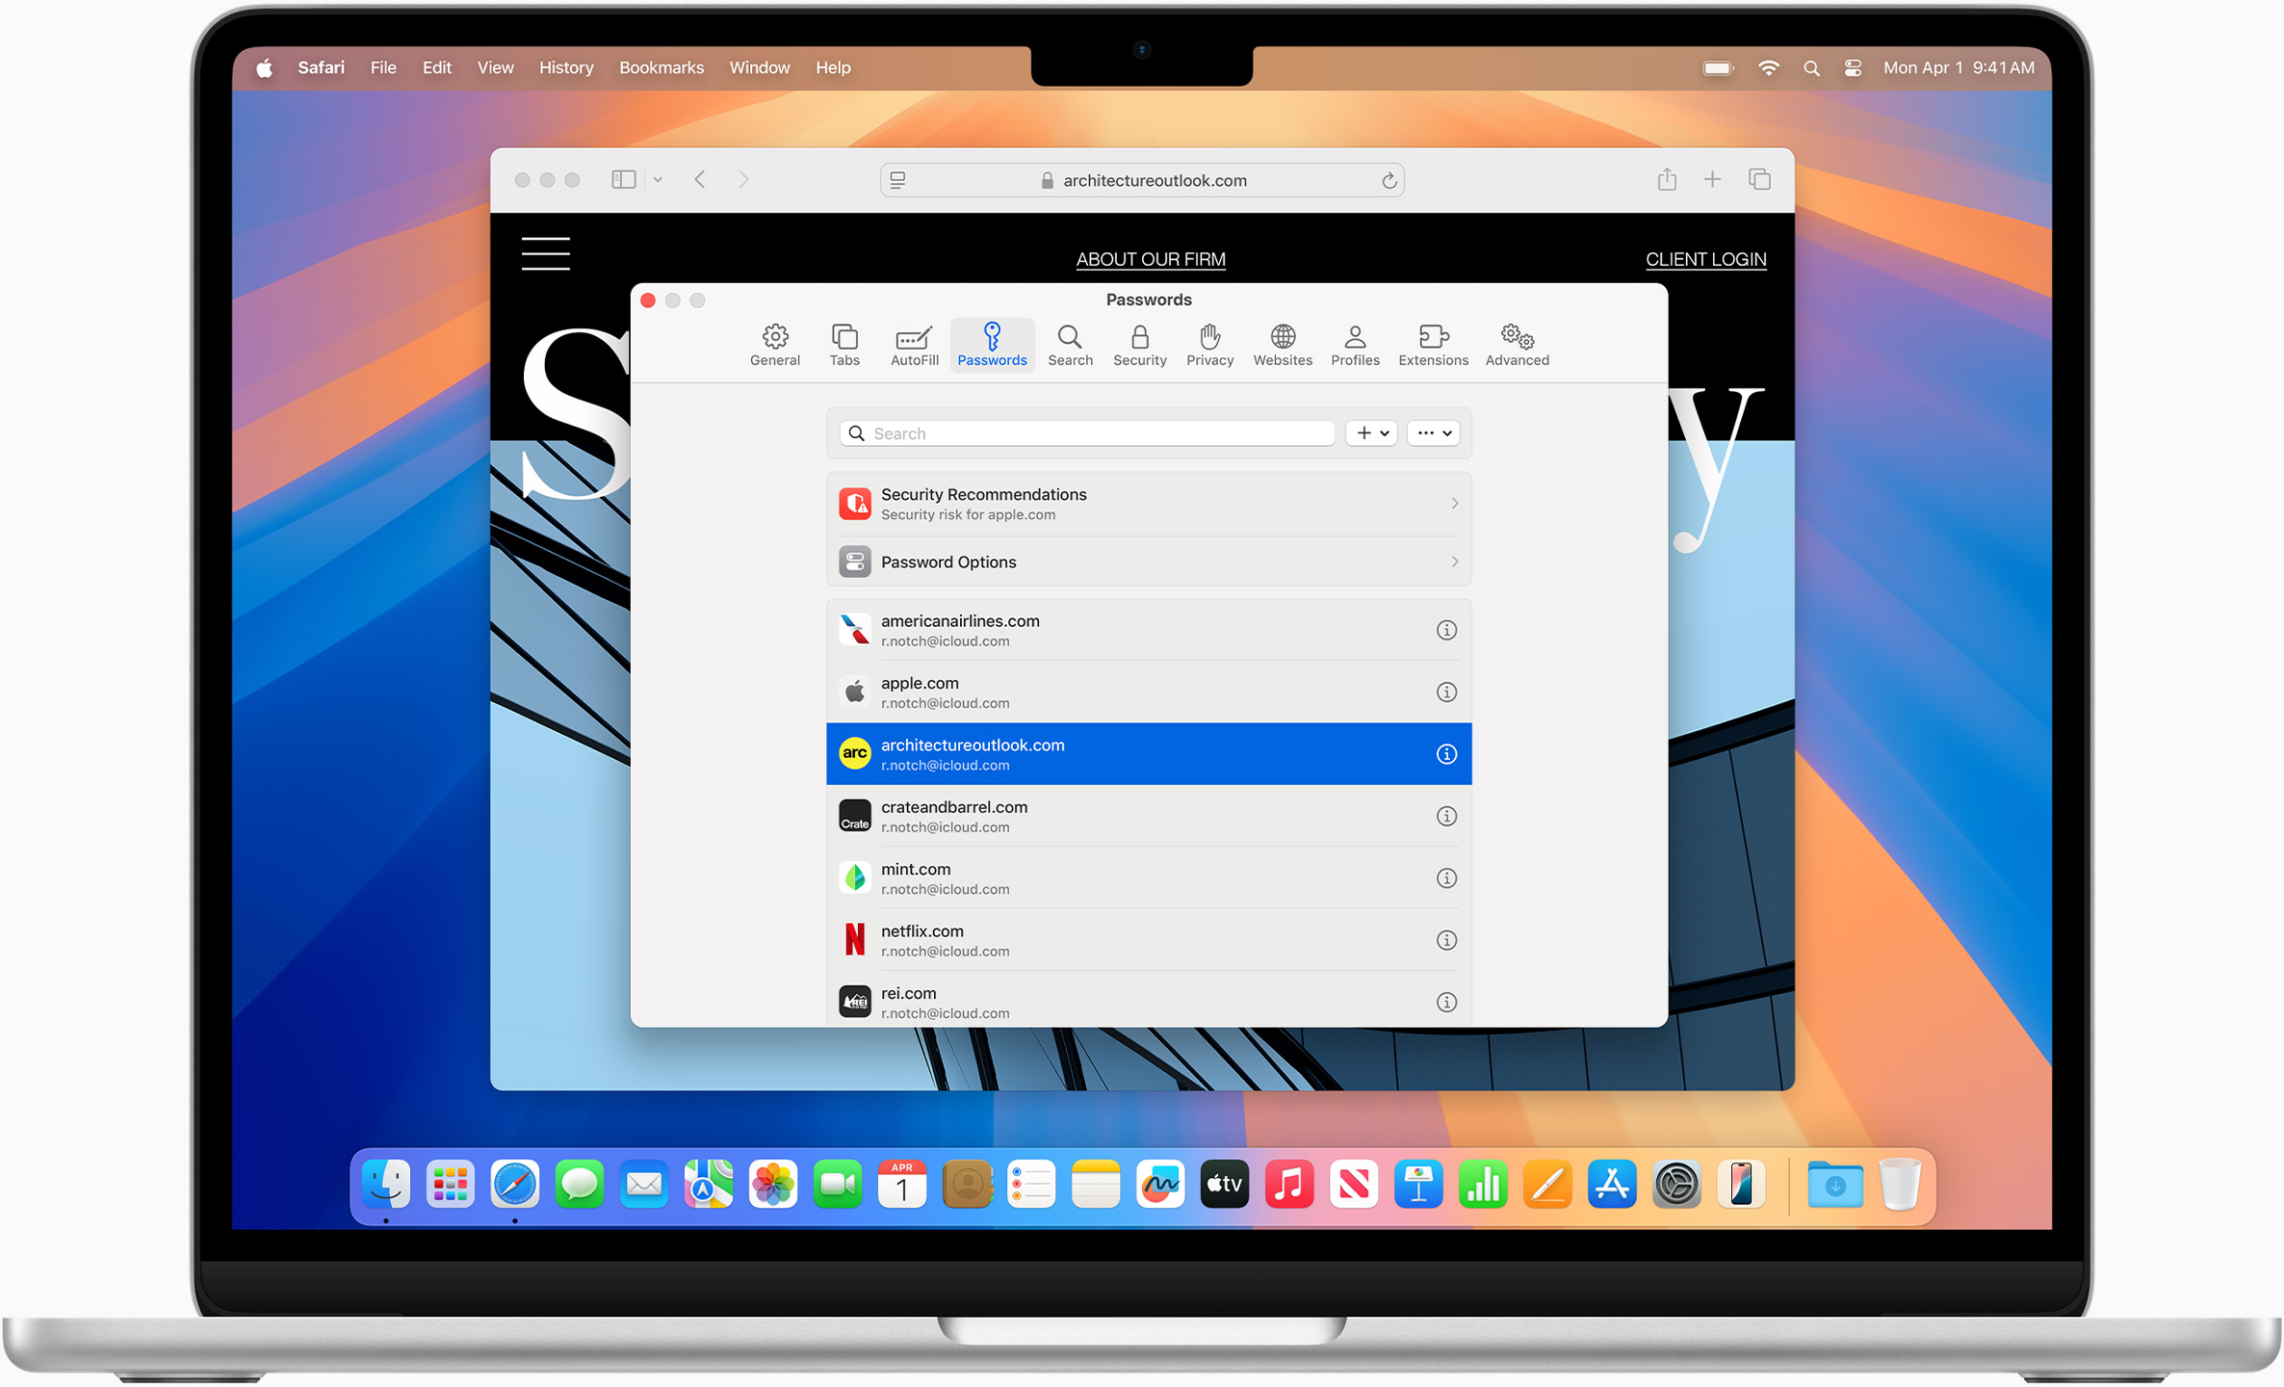Reload the architectureoutlook.com page

point(1389,179)
